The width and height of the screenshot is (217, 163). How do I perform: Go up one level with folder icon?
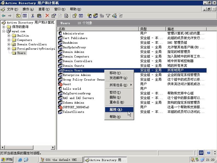pos(18,16)
